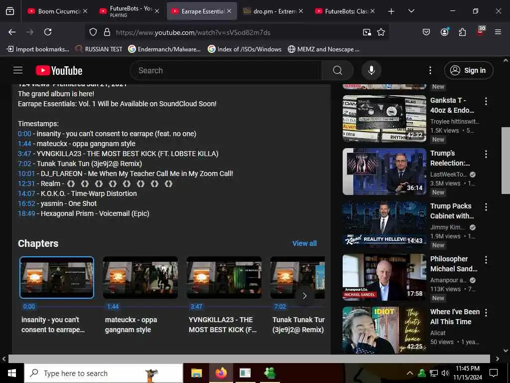
Task: Open a new tab with plus
Action: pyautogui.click(x=391, y=11)
